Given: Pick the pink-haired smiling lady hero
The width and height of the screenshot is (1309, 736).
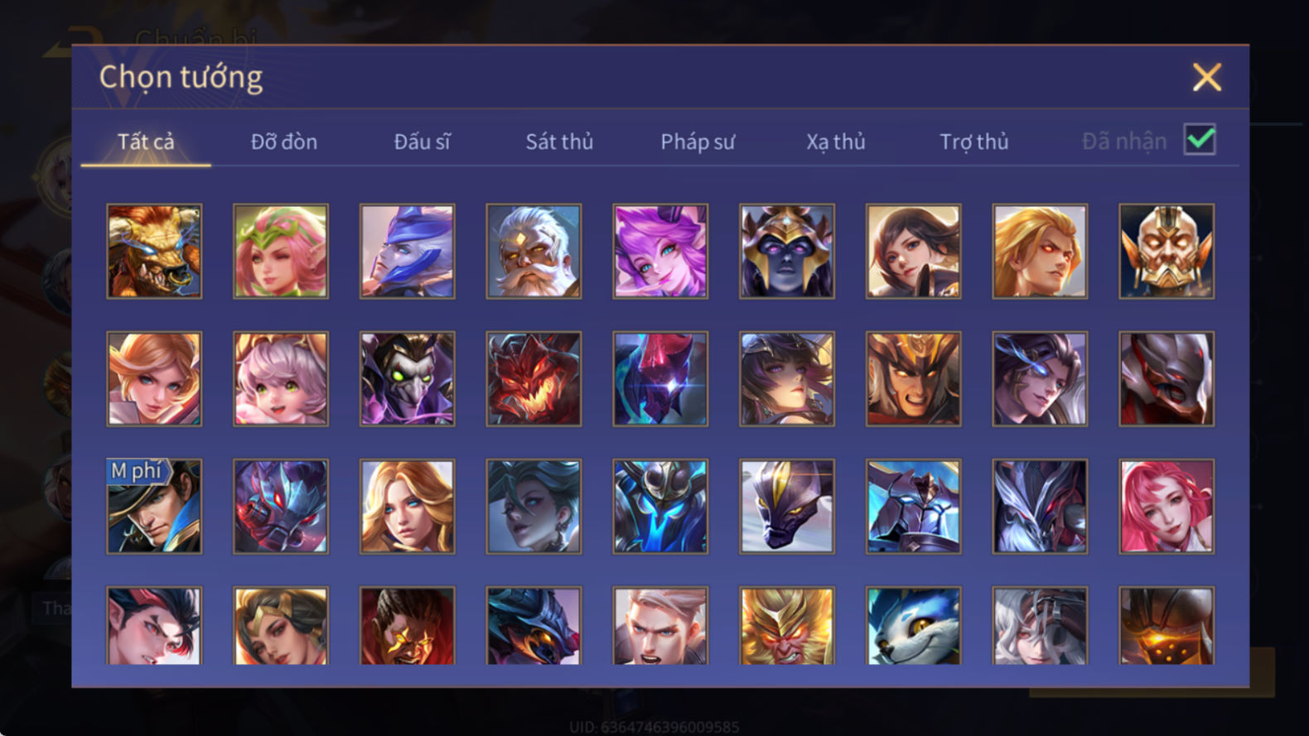Looking at the screenshot, I should coord(1167,507).
